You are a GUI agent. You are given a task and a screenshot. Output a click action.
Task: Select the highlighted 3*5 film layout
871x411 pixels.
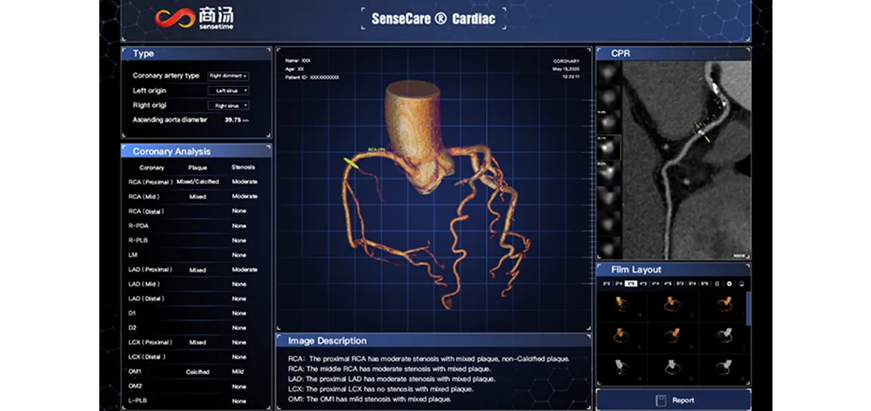(x=631, y=284)
